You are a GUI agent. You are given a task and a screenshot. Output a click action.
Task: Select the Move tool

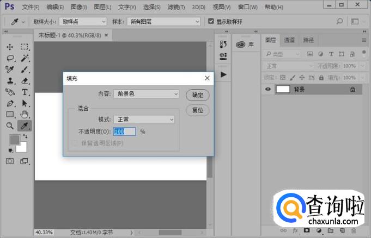click(10, 47)
